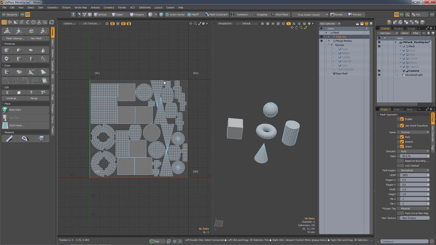Toggle visibility of Merge Meshes operator
The width and height of the screenshot is (436, 245).
pyautogui.click(x=321, y=41)
